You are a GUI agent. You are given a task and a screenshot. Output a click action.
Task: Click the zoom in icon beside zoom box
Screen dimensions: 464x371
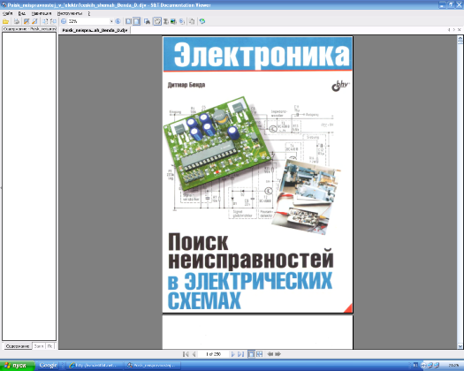[x=118, y=21]
